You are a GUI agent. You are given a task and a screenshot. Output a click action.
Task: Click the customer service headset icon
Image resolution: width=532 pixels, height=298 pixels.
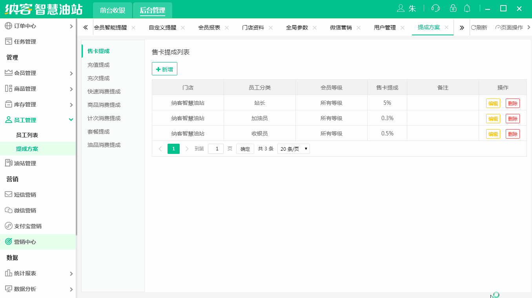(435, 8)
